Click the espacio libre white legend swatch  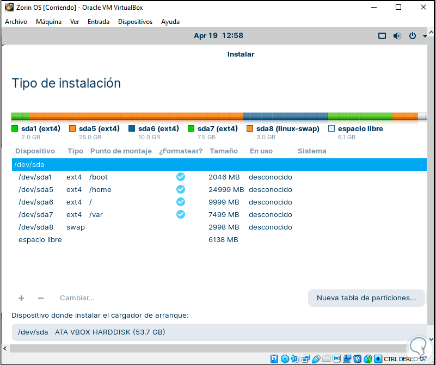[x=331, y=128]
